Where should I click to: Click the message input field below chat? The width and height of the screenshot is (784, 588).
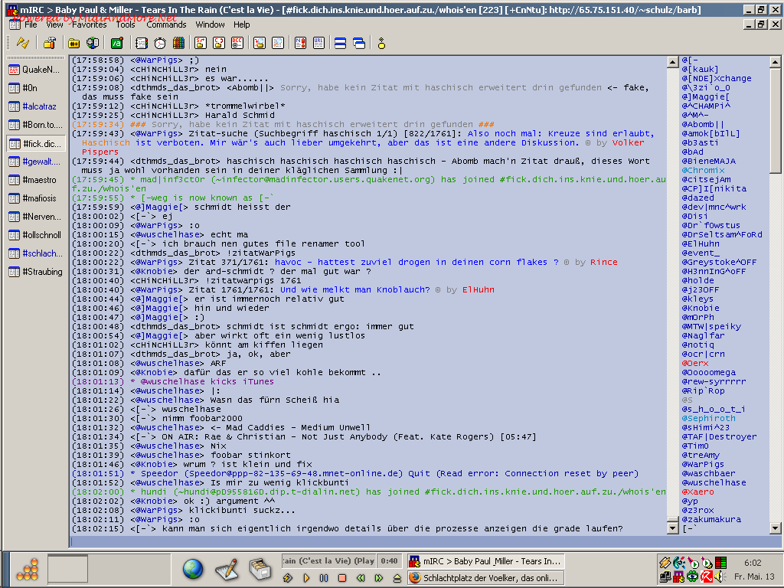[x=367, y=542]
